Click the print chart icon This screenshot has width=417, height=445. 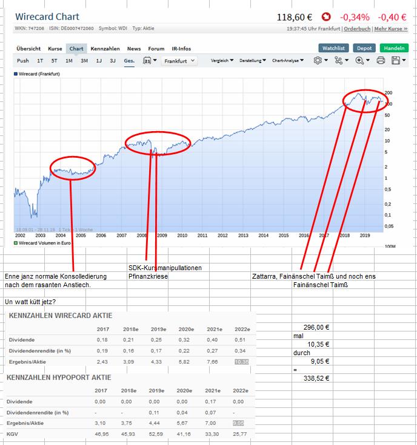click(x=381, y=61)
